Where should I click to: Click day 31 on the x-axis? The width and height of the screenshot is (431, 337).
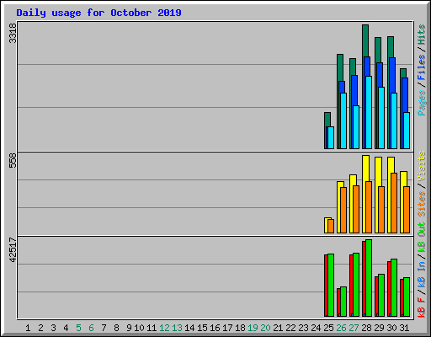pos(404,328)
